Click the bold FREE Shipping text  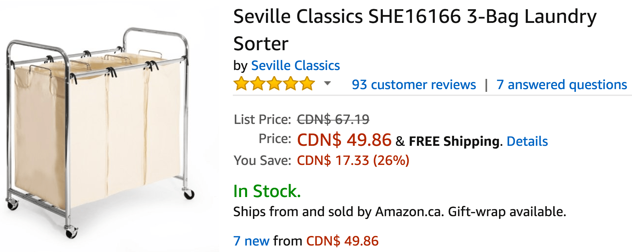tap(454, 141)
